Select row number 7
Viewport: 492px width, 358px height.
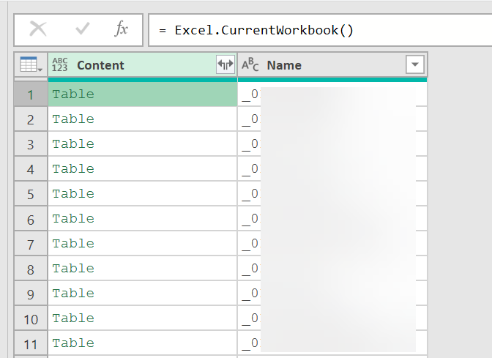pos(30,244)
